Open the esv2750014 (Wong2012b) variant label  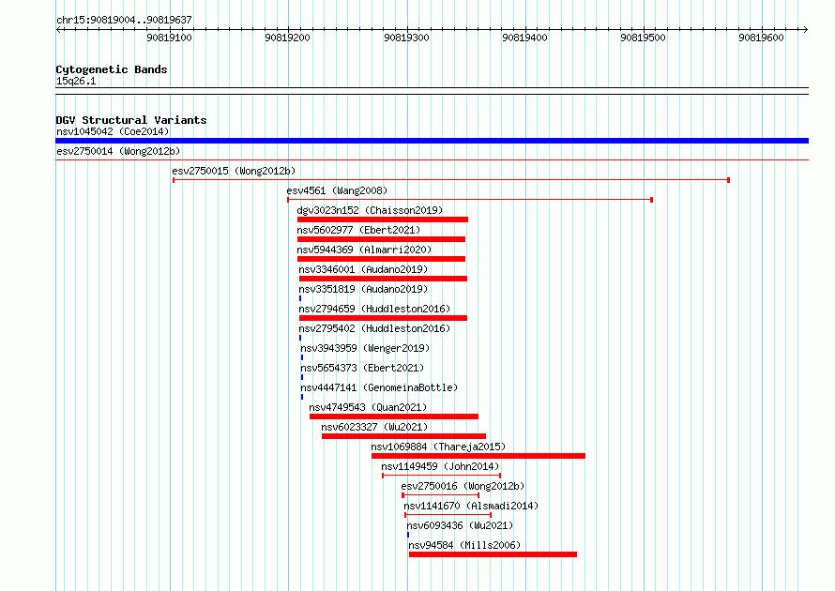(118, 151)
